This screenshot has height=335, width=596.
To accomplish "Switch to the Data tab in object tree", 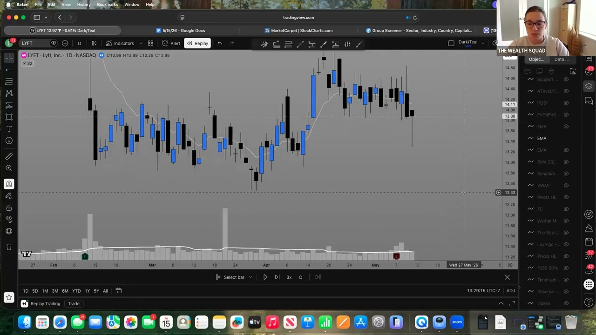I will (x=561, y=59).
